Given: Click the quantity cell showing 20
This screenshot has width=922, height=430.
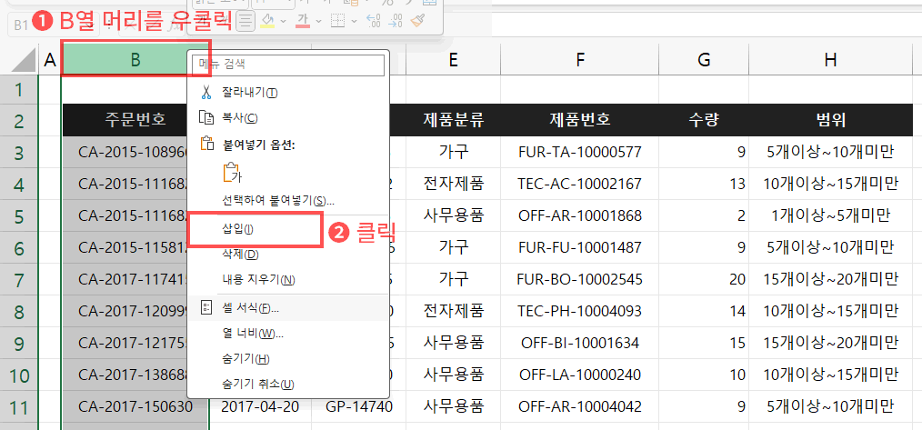Looking at the screenshot, I should click(x=704, y=279).
